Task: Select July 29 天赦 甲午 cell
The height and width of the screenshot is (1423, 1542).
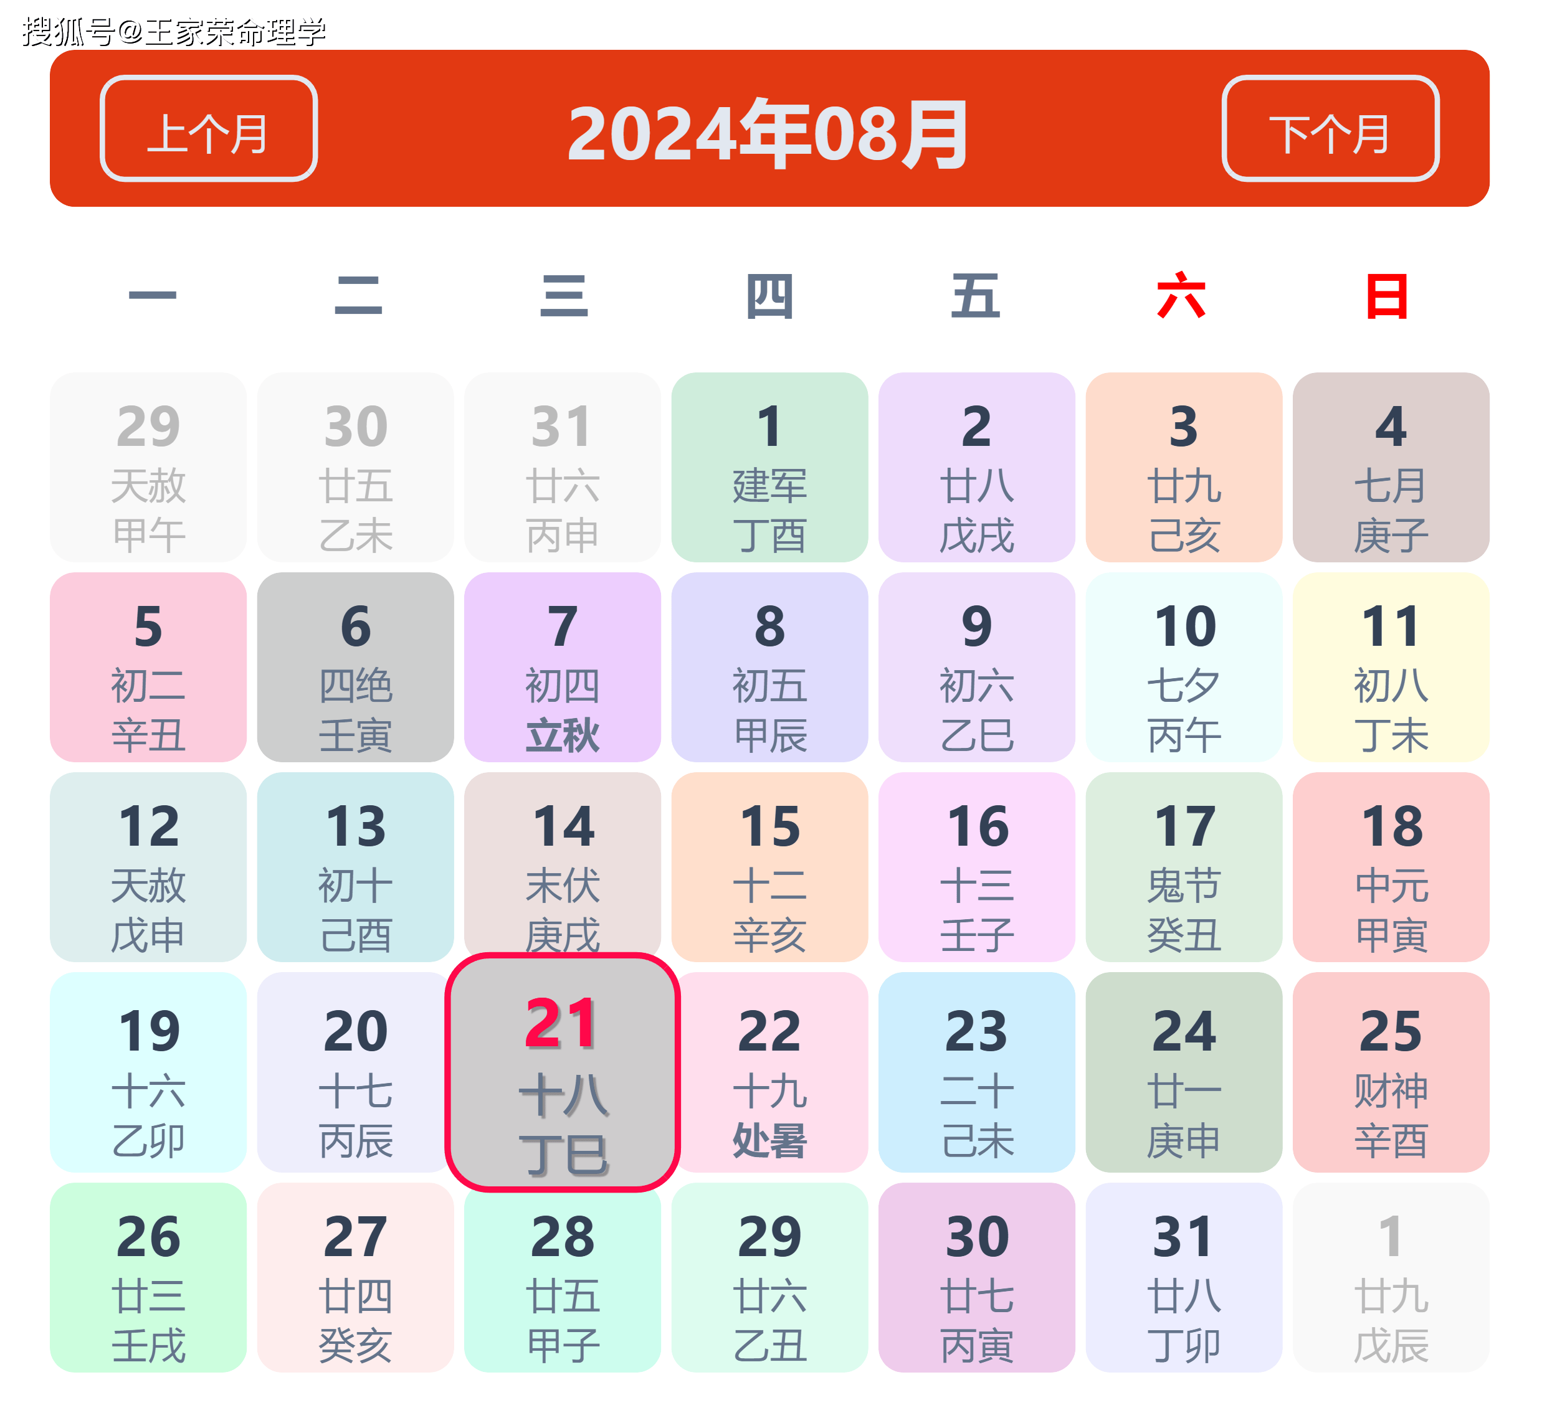Action: click(x=149, y=468)
